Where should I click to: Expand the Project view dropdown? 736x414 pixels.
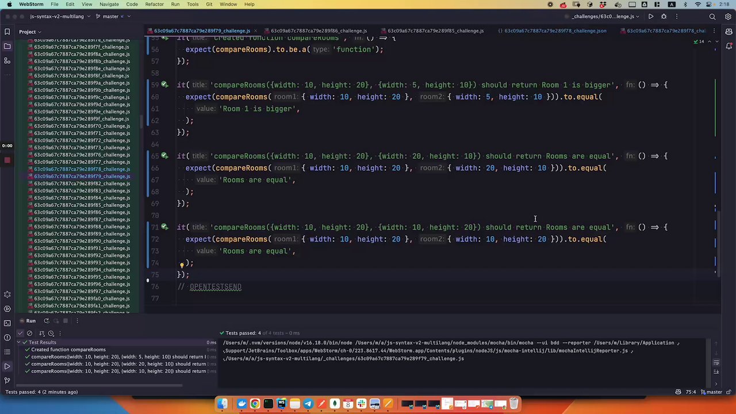[x=30, y=32]
